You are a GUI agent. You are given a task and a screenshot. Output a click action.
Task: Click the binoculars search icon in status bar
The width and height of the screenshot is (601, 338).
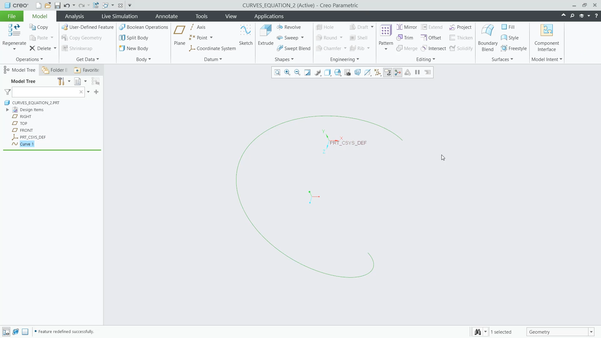pyautogui.click(x=478, y=332)
